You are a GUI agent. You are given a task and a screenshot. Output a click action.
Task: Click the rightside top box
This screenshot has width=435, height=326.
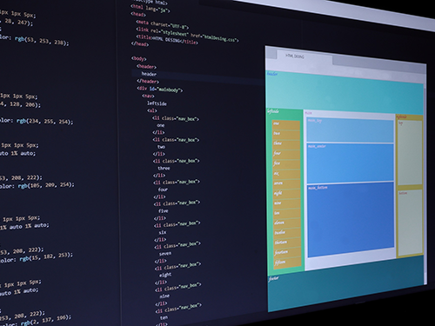[410, 152]
